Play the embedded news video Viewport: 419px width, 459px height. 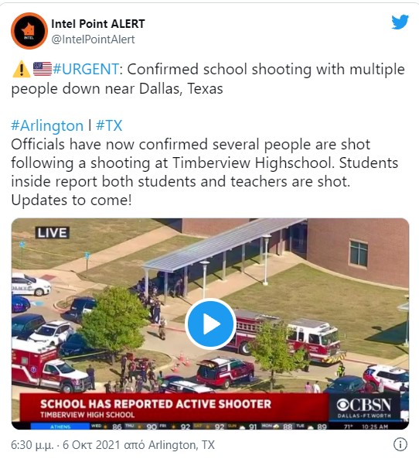pyautogui.click(x=210, y=324)
